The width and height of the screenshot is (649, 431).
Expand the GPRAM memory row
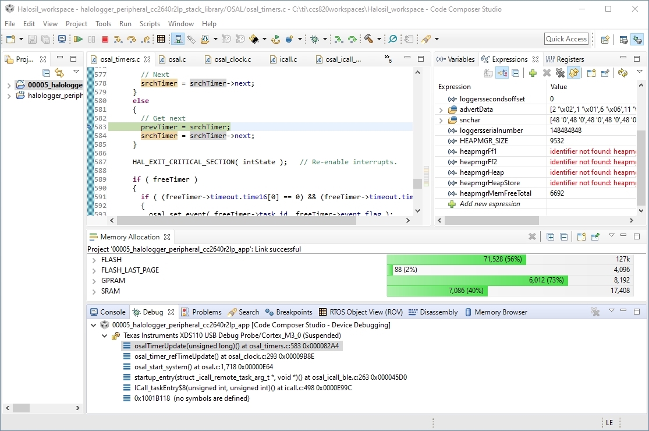tap(94, 281)
